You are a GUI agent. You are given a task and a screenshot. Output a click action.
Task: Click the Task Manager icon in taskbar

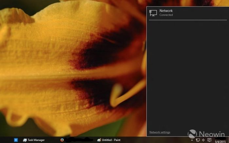tap(25, 140)
